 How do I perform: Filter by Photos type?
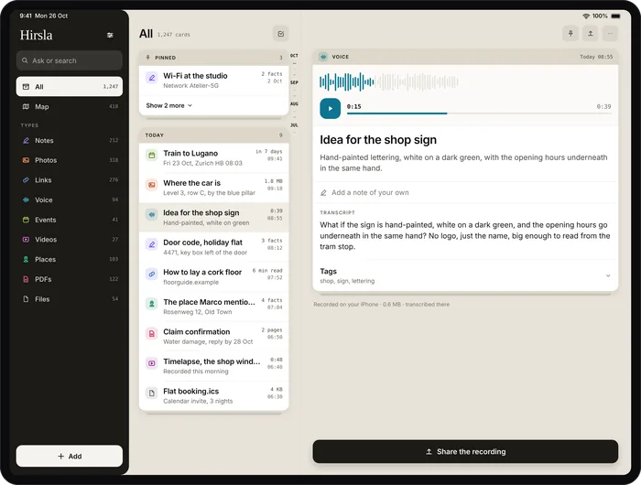[69, 160]
